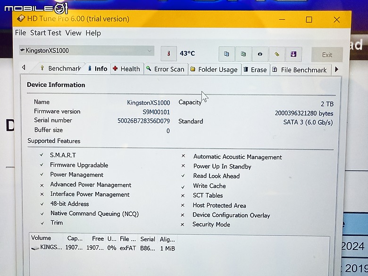Open the Erase tab
This screenshot has height=276, width=368.
click(x=255, y=70)
